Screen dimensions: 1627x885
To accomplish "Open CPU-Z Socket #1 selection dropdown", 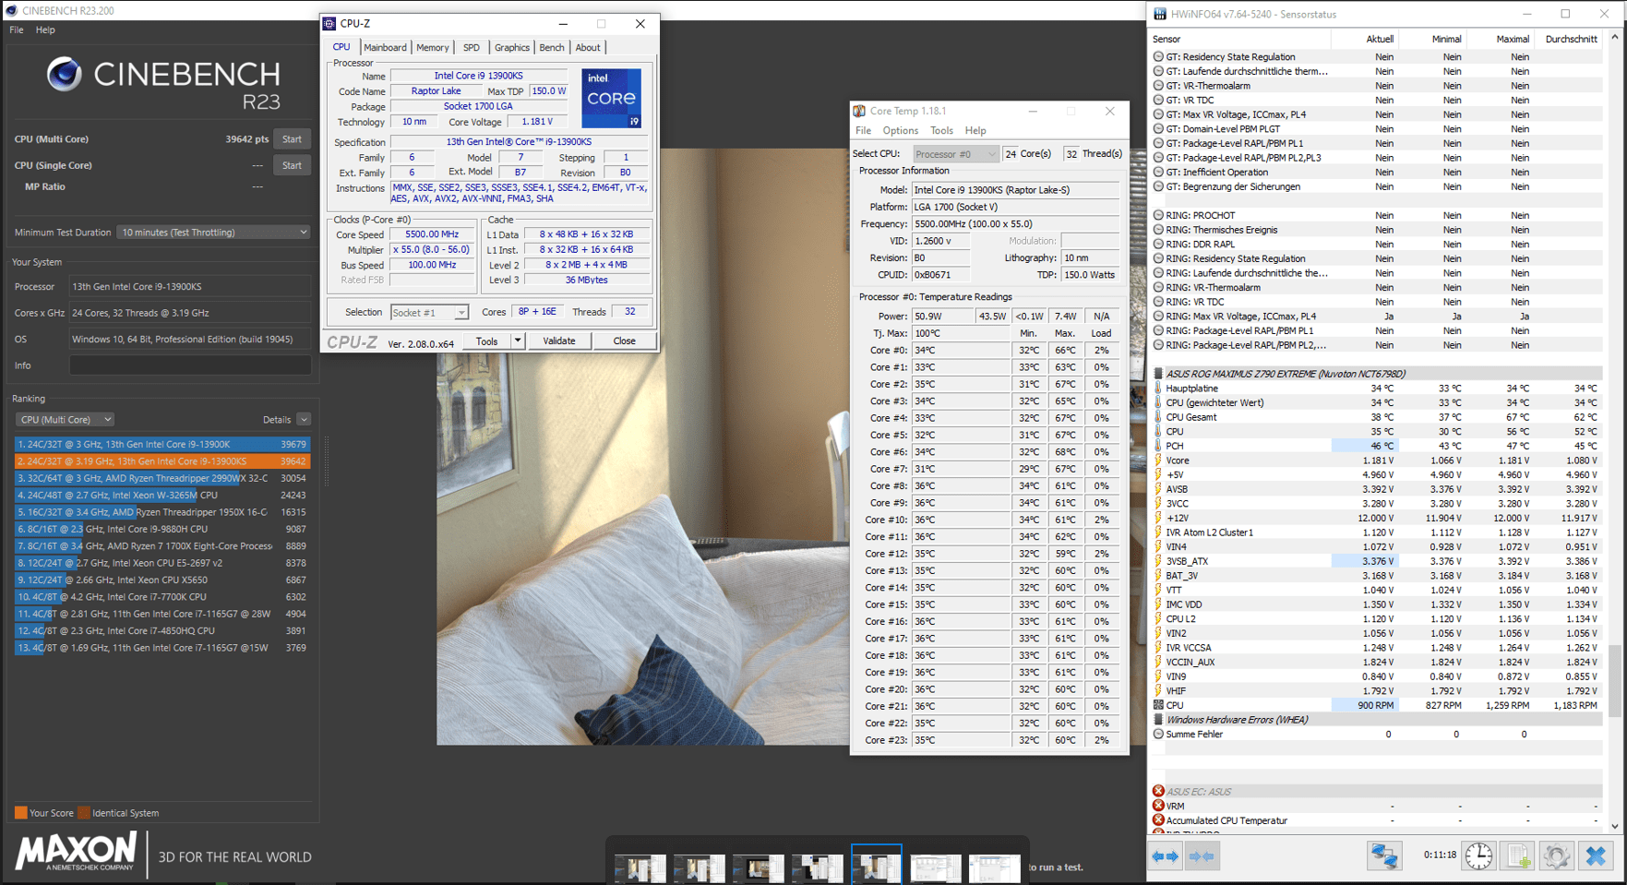I will coord(429,313).
